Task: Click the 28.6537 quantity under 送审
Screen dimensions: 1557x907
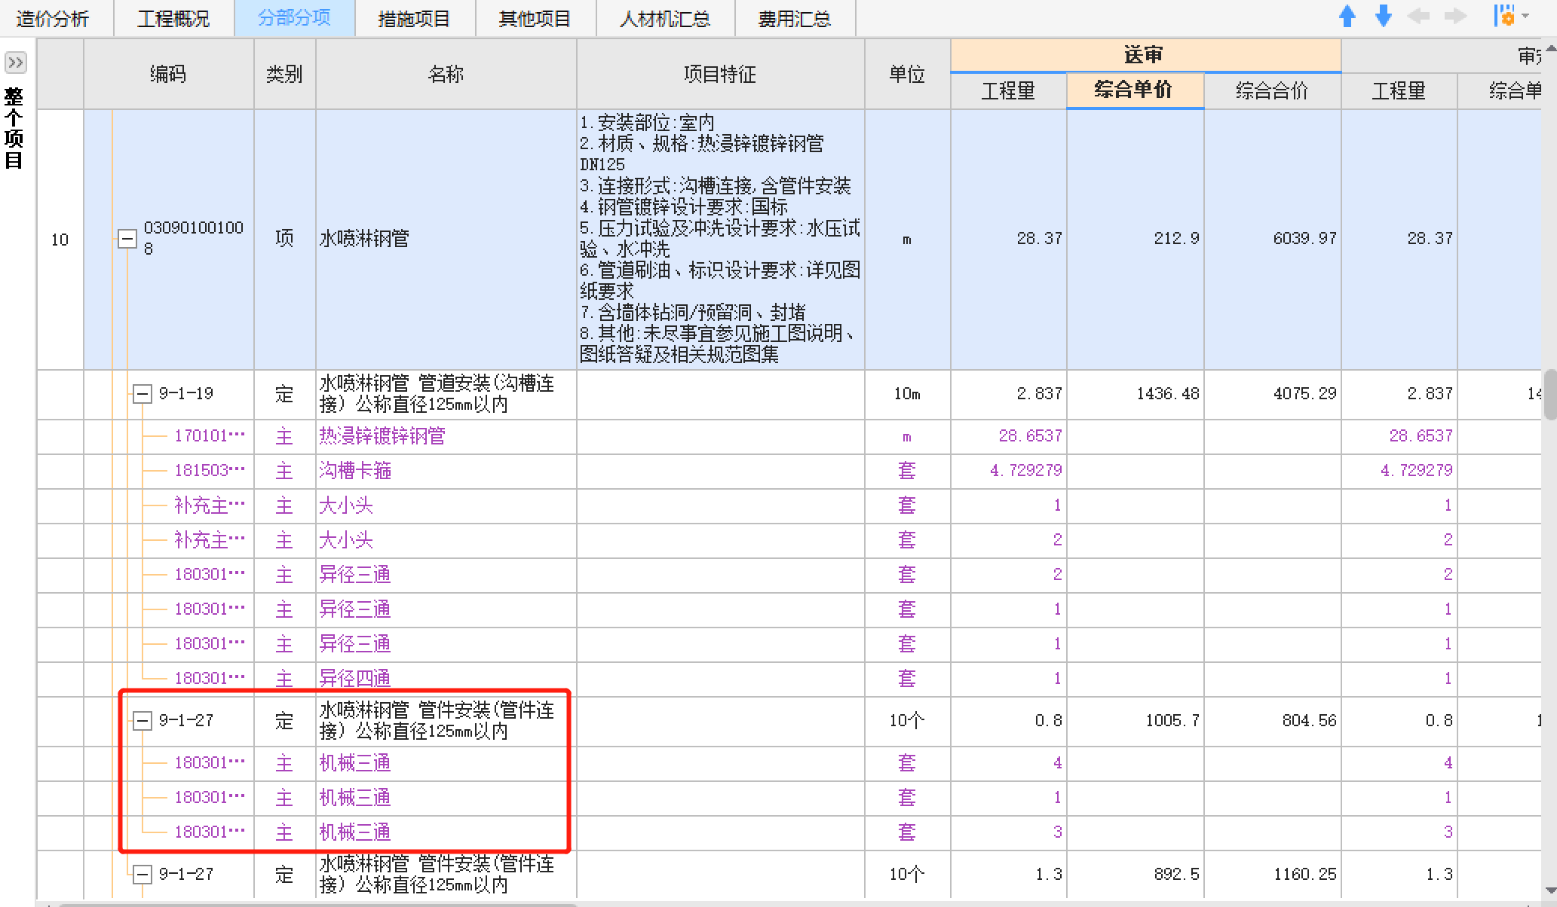Action: 1008,436
